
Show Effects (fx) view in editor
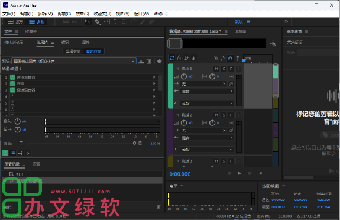tap(179, 58)
